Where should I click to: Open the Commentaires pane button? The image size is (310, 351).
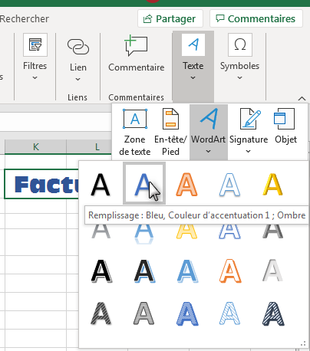click(256, 18)
